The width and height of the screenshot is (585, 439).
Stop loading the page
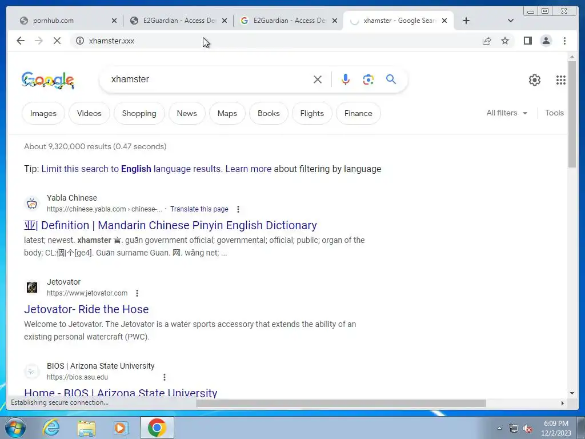tap(57, 41)
